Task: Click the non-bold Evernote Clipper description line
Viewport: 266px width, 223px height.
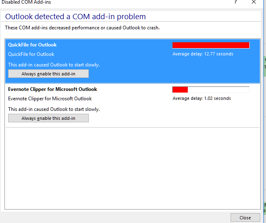Action: pyautogui.click(x=50, y=99)
